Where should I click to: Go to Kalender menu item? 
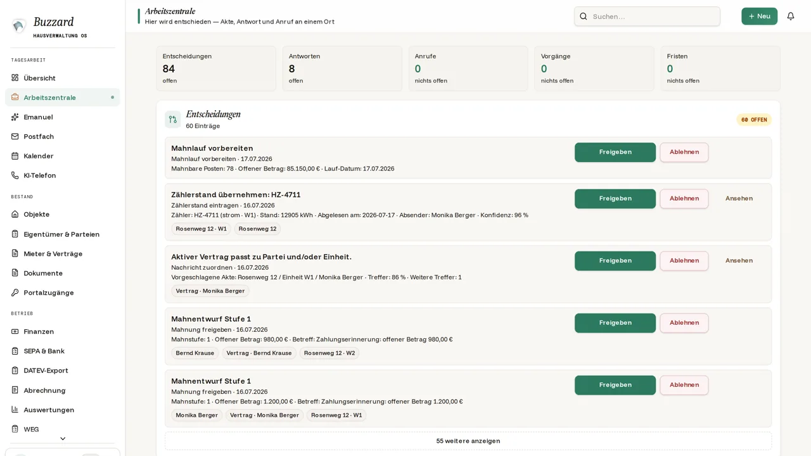click(x=62, y=156)
